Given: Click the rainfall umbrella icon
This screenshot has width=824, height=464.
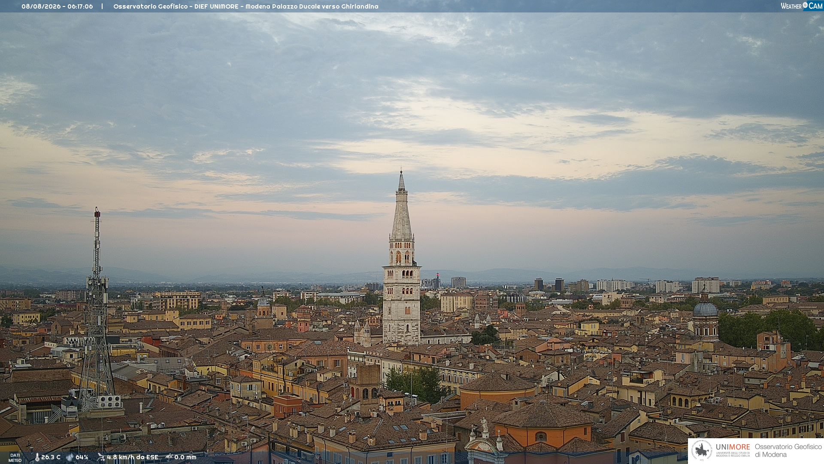Looking at the screenshot, I should point(169,457).
